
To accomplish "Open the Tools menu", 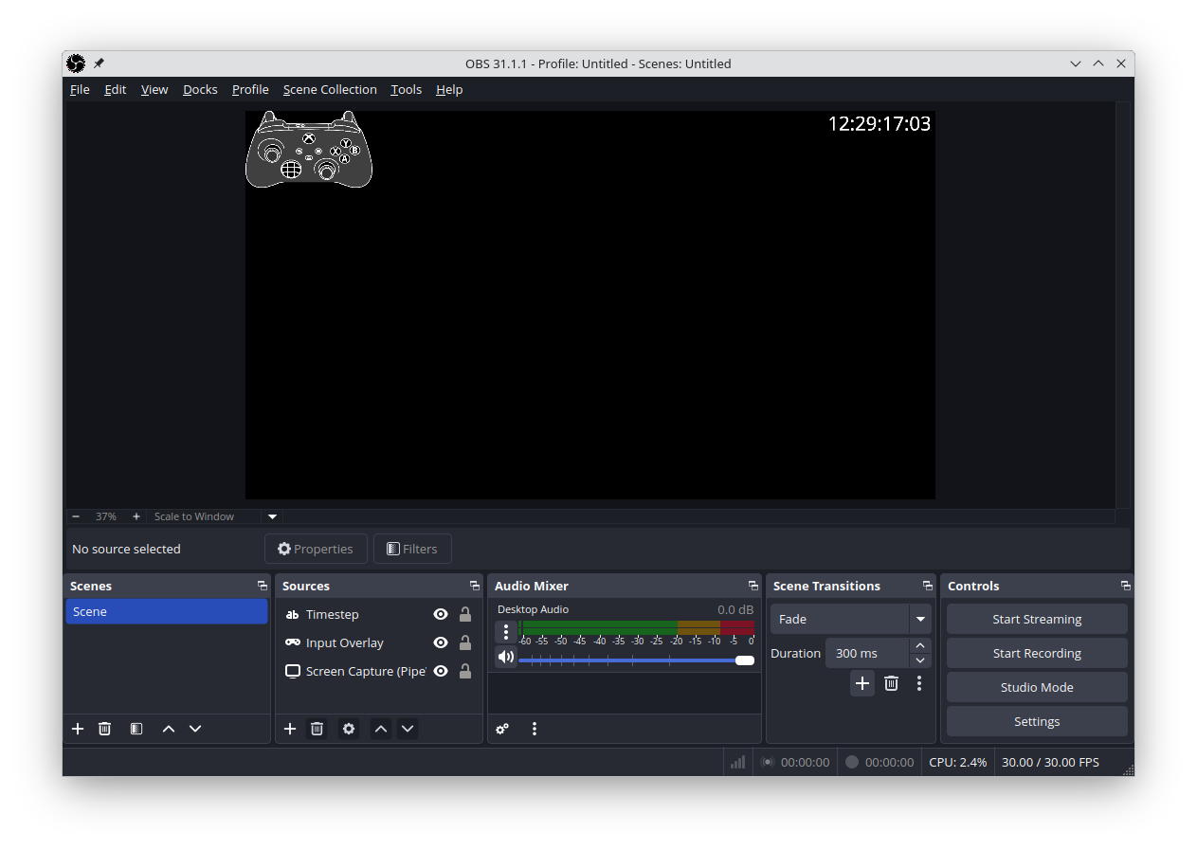I will click(x=406, y=89).
